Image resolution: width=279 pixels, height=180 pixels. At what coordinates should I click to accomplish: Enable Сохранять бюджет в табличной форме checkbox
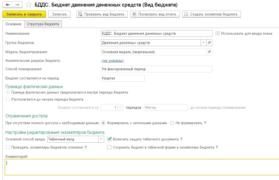[109, 147]
